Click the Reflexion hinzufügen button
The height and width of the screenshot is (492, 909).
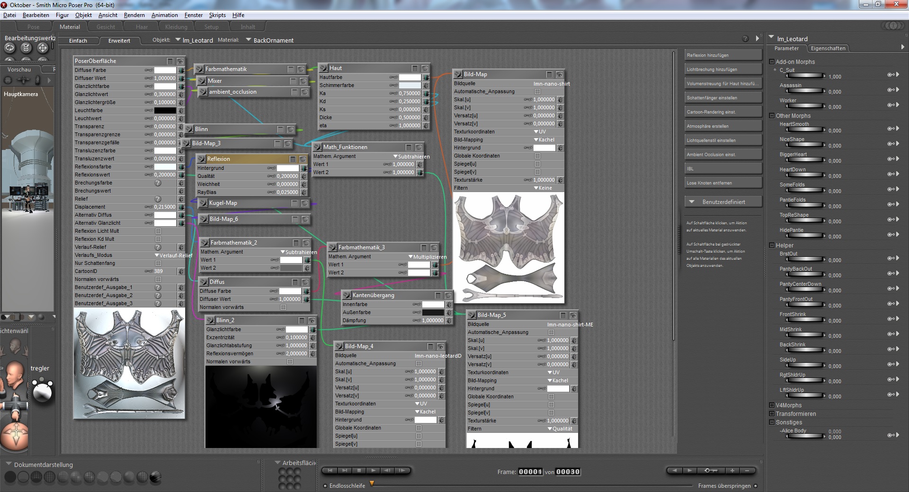point(723,55)
